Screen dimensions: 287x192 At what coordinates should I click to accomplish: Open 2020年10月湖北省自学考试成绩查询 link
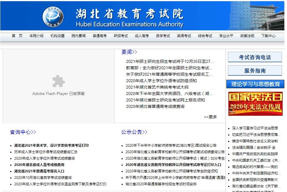pyautogui.click(x=43, y=178)
